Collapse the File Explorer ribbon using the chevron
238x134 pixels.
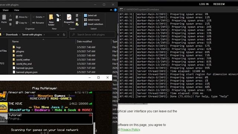pyautogui.click(x=111, y=10)
